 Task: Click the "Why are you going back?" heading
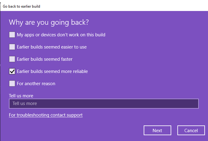tap(51, 22)
